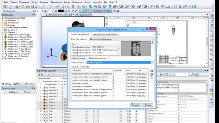Toggle the при вставке в сборку checkbox
This screenshot has height=123, width=219.
[x=178, y=88]
